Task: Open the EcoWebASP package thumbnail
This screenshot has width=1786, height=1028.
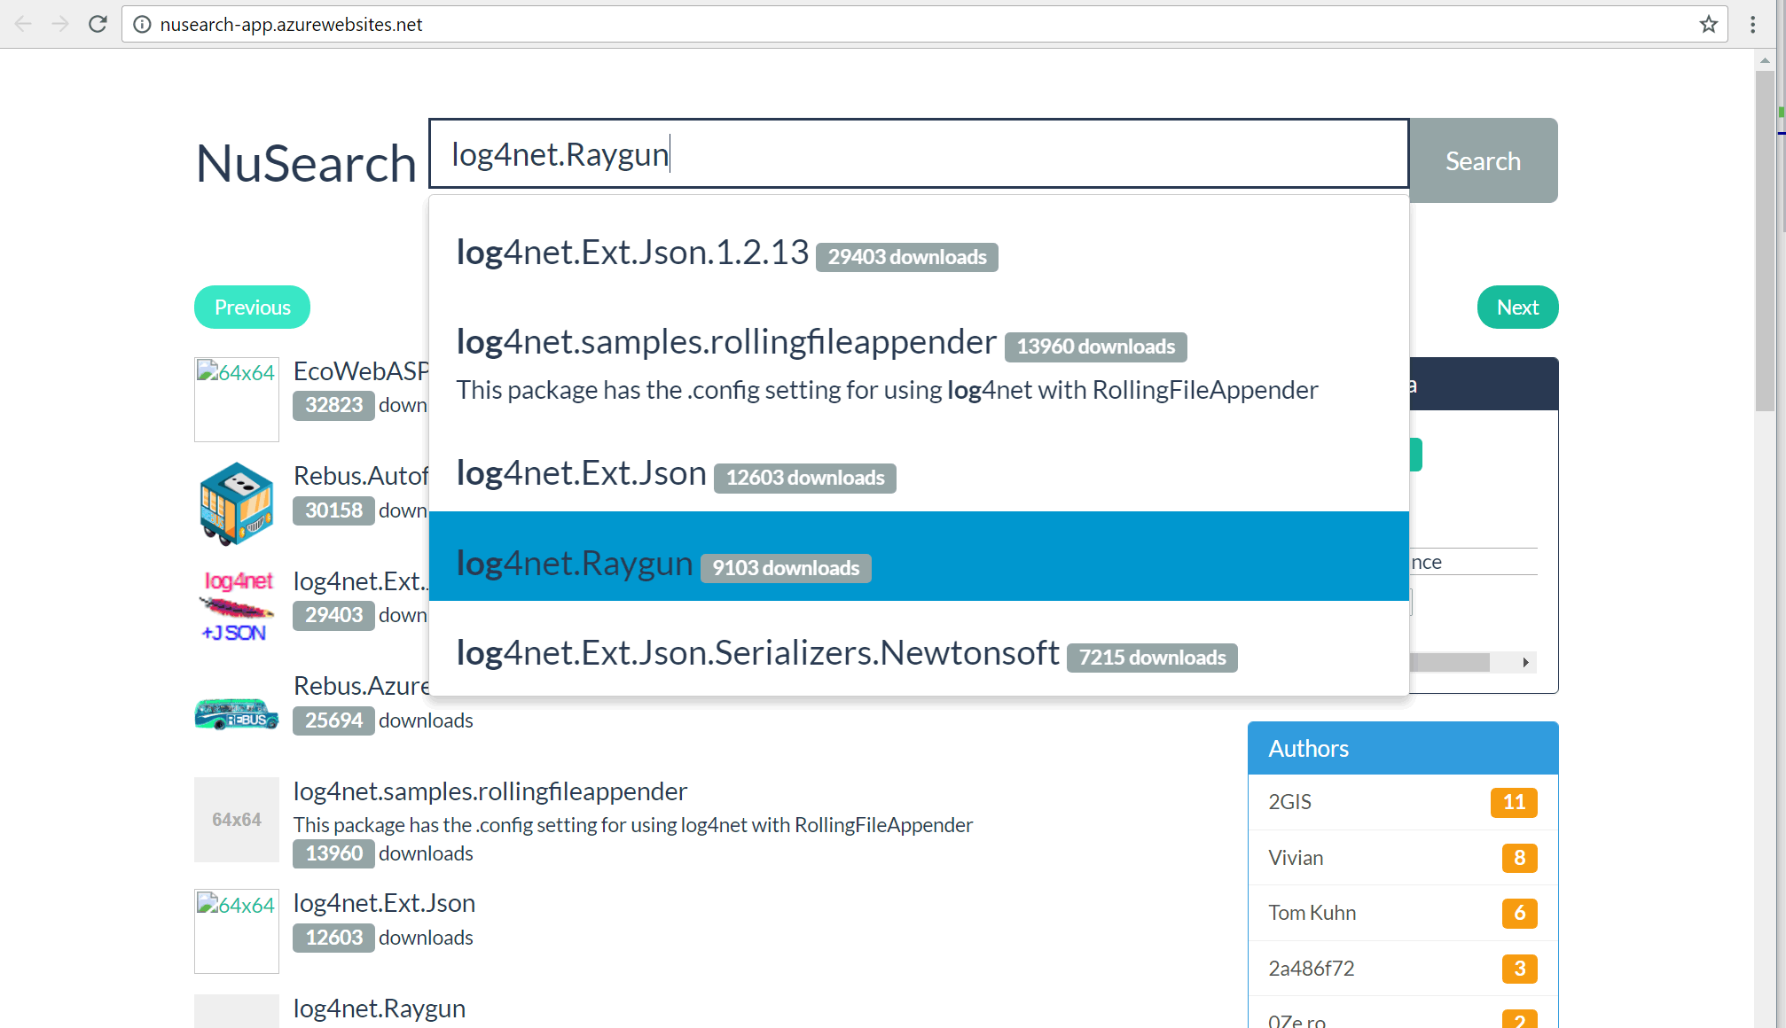Action: tap(237, 400)
